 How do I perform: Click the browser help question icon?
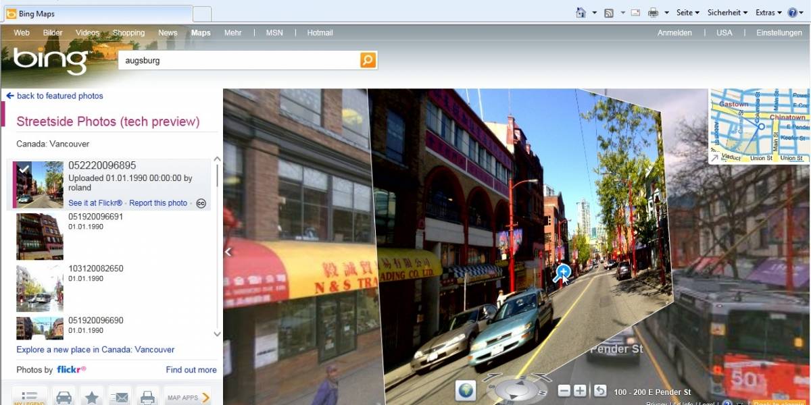(x=792, y=13)
